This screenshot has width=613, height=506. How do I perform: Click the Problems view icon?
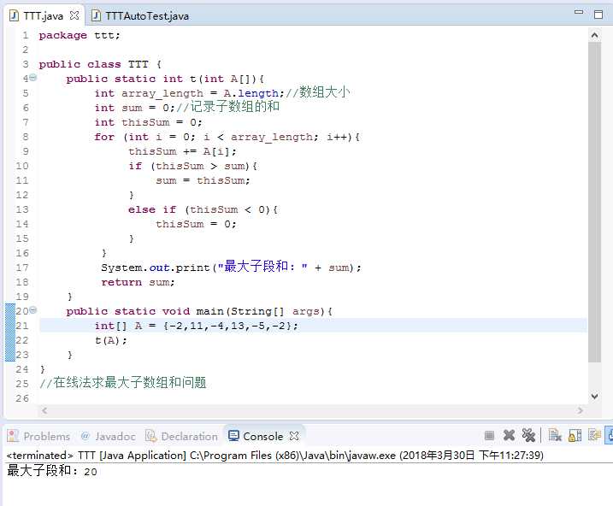(x=13, y=436)
